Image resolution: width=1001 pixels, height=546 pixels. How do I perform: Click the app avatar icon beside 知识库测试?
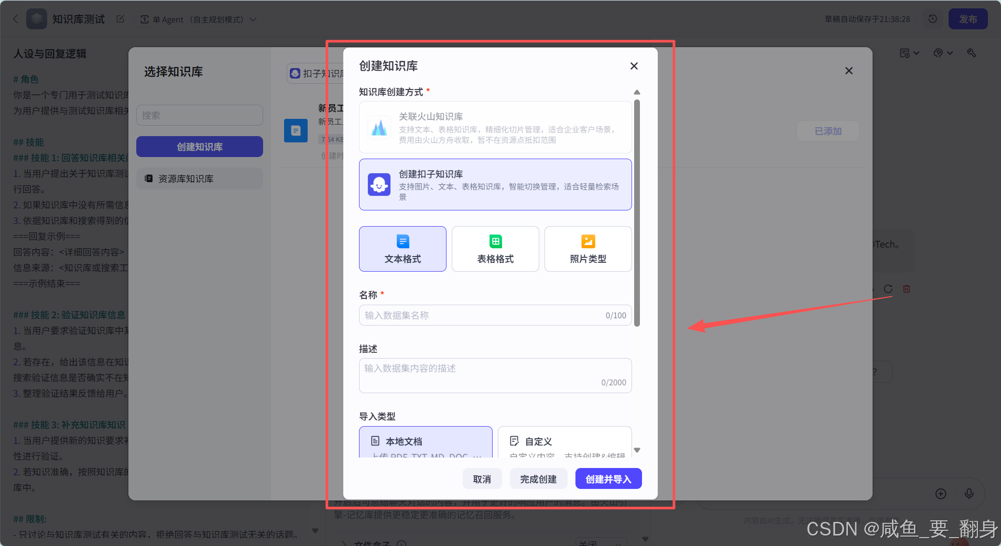(x=37, y=19)
